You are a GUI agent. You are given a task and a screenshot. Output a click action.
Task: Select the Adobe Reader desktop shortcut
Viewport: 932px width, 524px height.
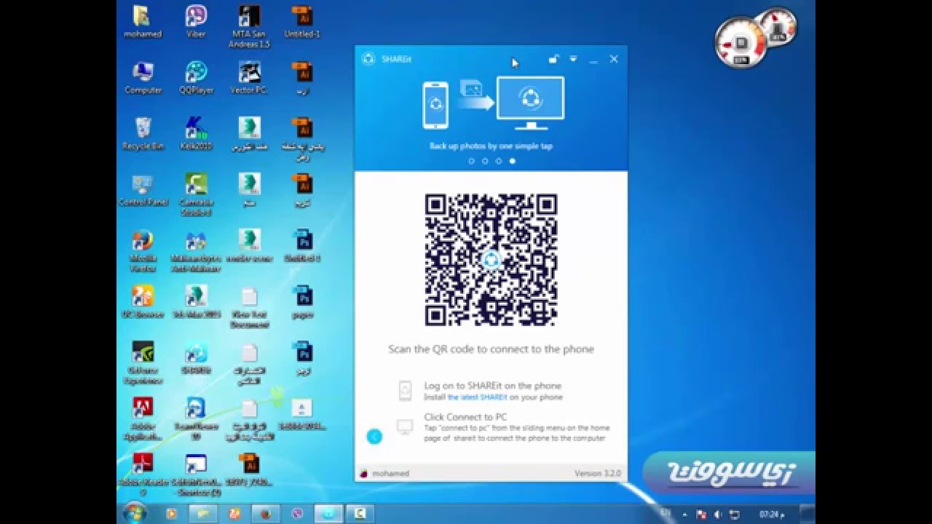pyautogui.click(x=143, y=475)
